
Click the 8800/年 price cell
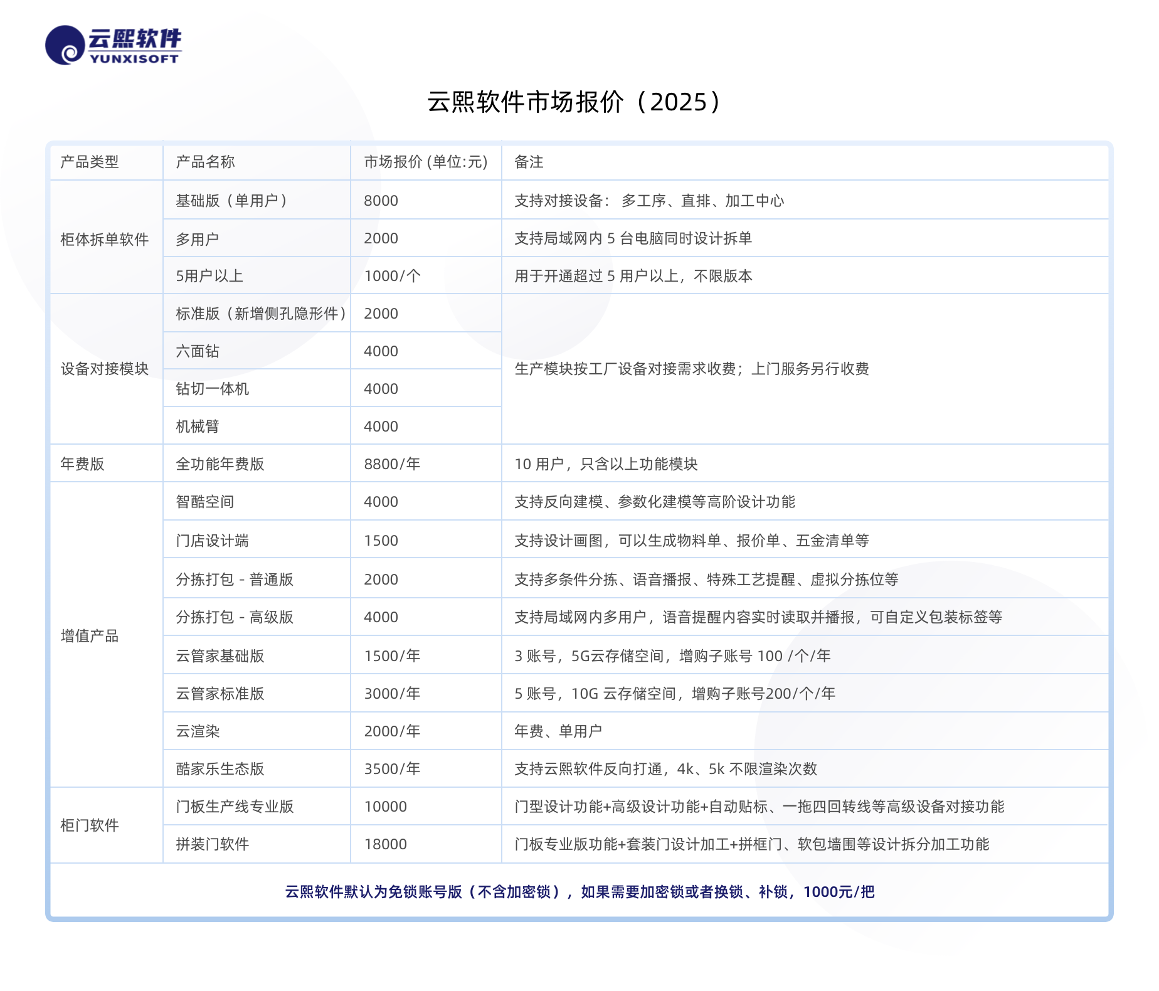[392, 464]
